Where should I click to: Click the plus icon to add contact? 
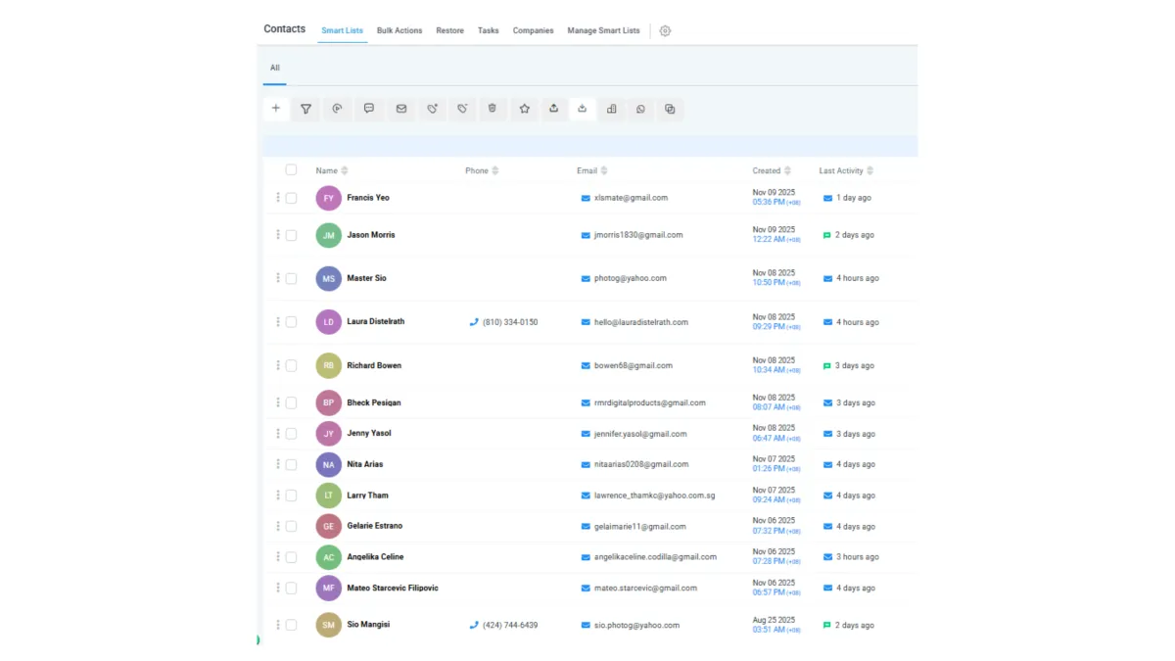coord(276,109)
